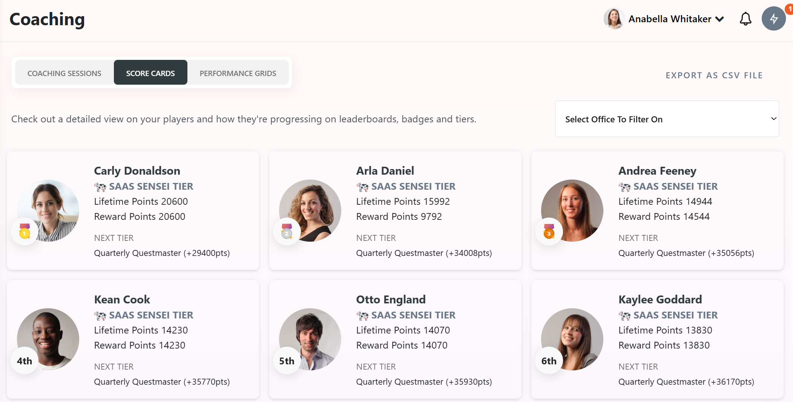This screenshot has height=402, width=793.
Task: Switch to the Coaching Sessions tab
Action: (x=64, y=73)
